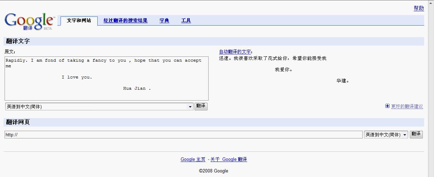Select the 工具 tab
Image resolution: width=434 pixels, height=177 pixels.
pyautogui.click(x=186, y=21)
